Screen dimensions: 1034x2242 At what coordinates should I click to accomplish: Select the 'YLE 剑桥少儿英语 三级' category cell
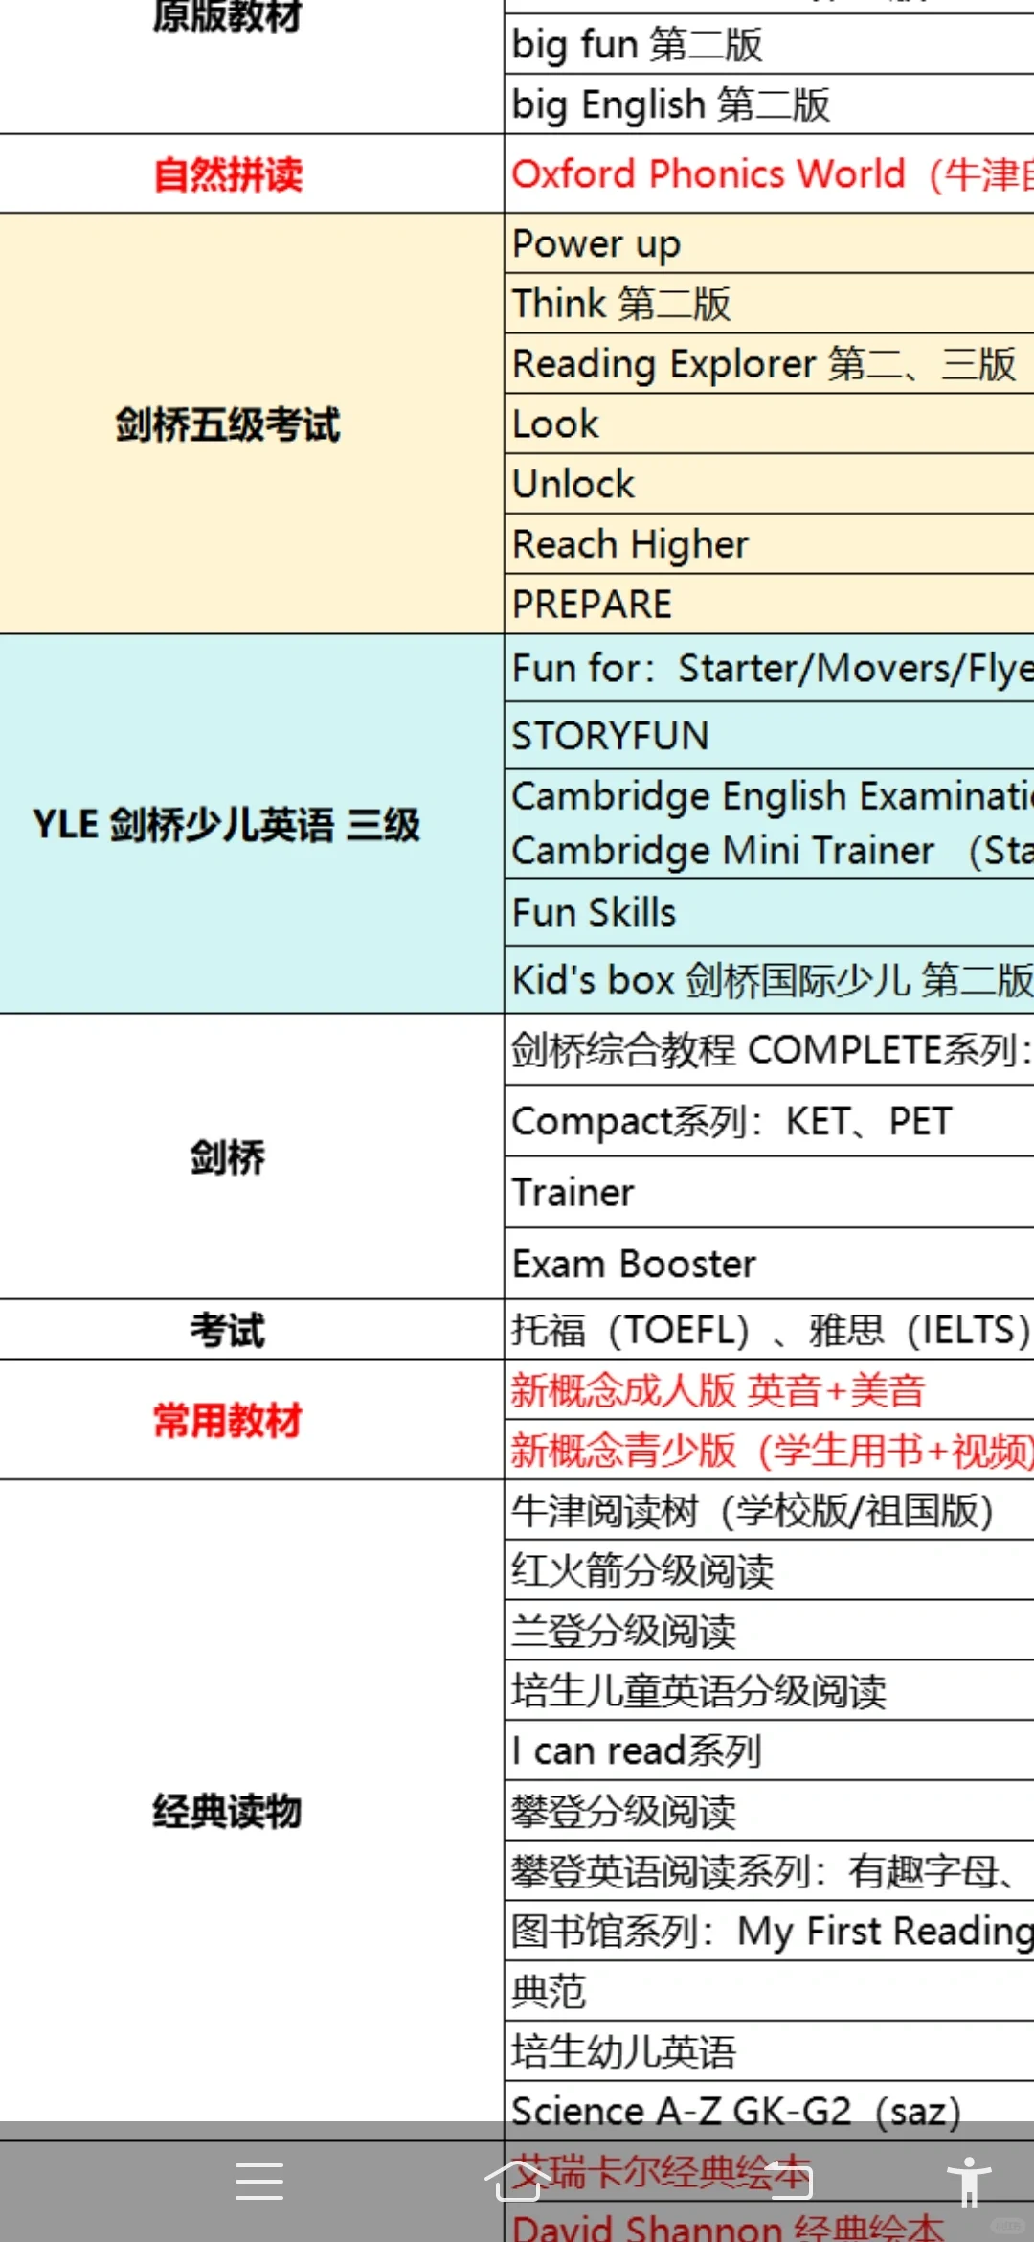[252, 824]
